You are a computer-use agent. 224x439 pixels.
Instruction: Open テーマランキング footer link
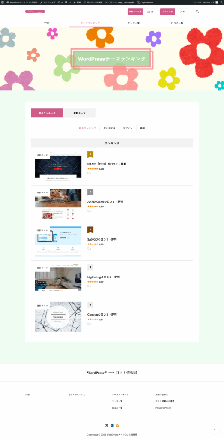tap(120, 394)
